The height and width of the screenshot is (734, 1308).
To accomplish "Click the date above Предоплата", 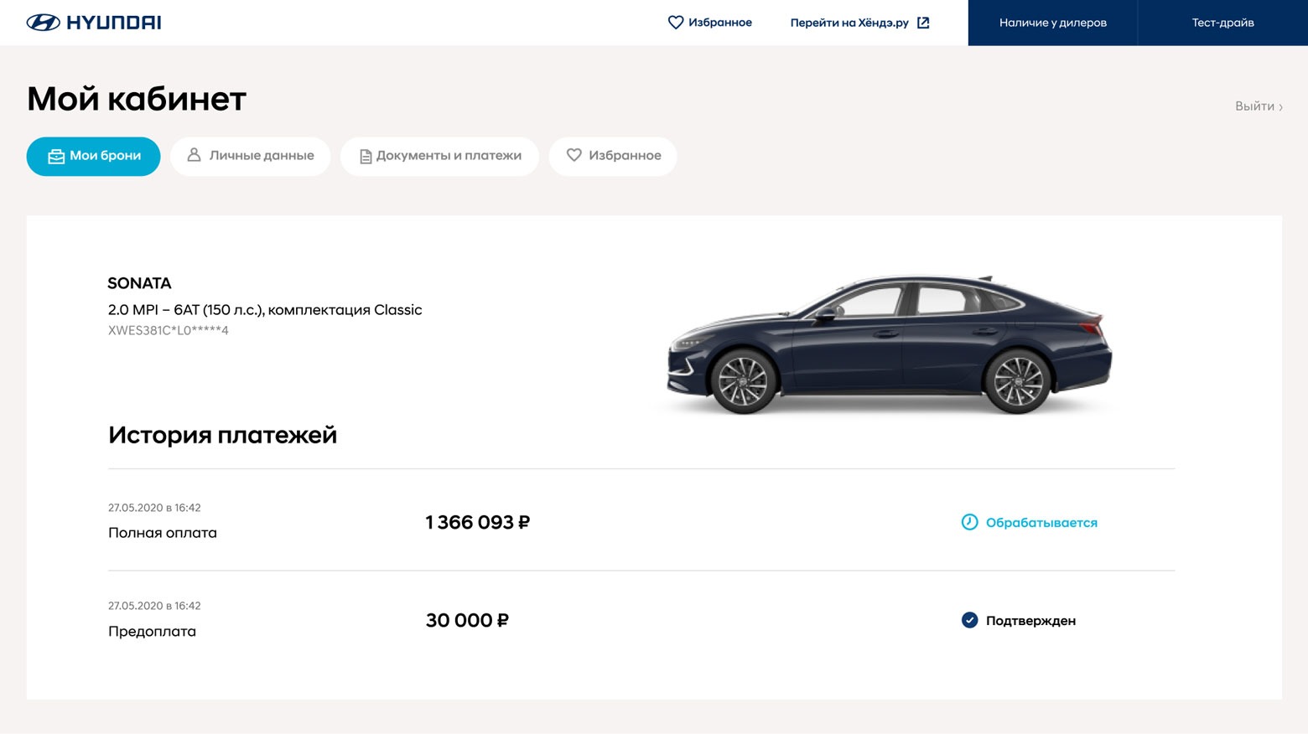I will (x=154, y=606).
